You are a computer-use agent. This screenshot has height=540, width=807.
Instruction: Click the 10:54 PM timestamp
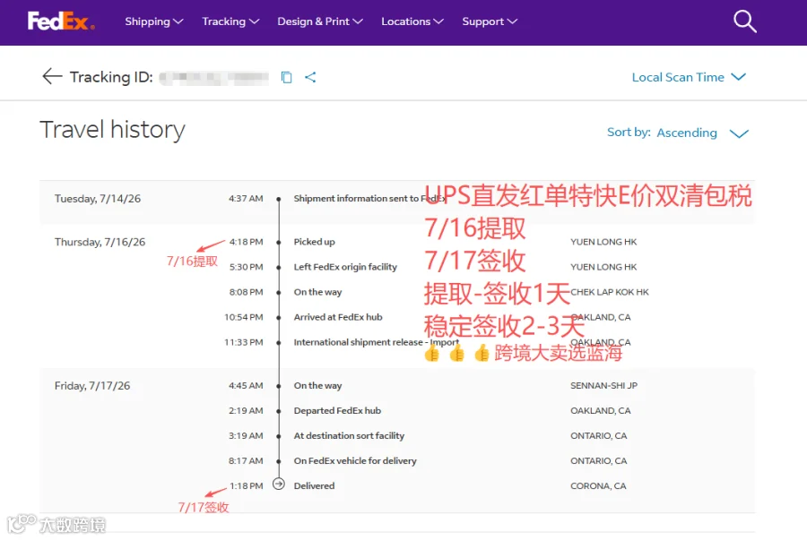point(243,317)
